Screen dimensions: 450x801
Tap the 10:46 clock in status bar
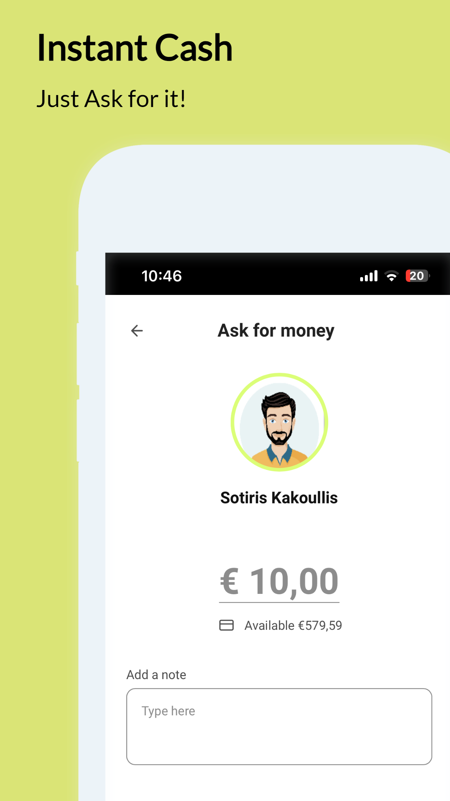click(162, 276)
